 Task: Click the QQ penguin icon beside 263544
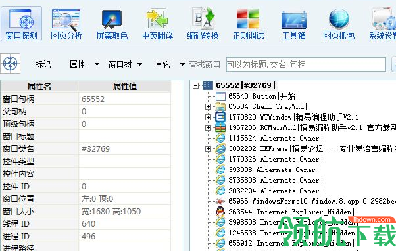point(220,212)
